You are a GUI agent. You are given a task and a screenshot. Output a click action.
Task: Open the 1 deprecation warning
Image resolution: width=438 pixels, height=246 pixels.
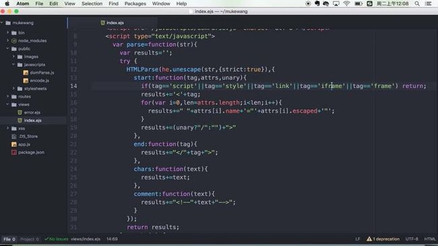click(383, 239)
